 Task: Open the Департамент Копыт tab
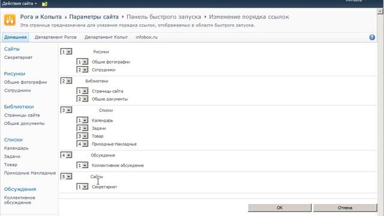pos(106,37)
